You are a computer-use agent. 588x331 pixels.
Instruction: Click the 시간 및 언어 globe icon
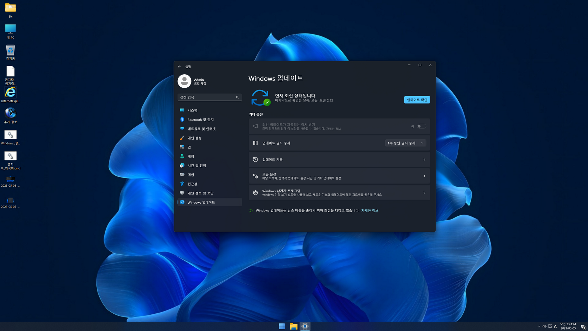point(182,165)
